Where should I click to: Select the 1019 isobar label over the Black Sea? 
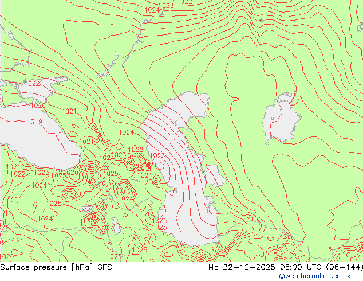[34, 122]
